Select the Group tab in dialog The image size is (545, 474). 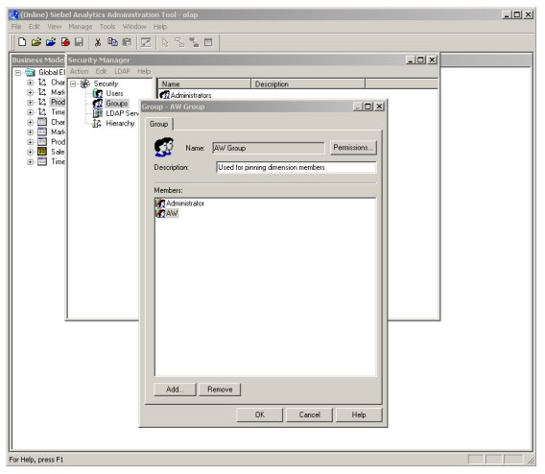tap(159, 124)
